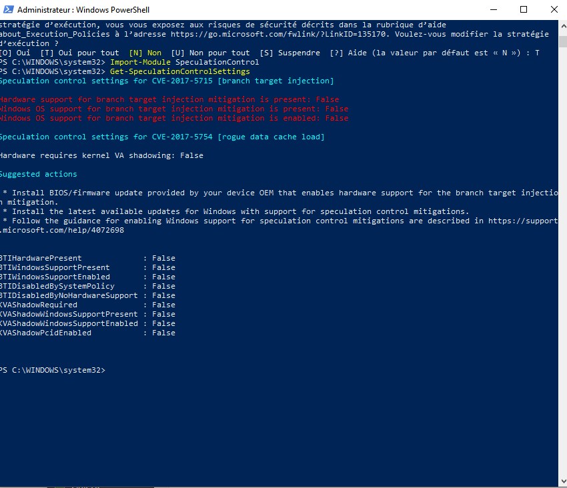Image resolution: width=567 pixels, height=488 pixels.
Task: Click 'Windows OS support... is present: False' line
Action: (x=174, y=109)
